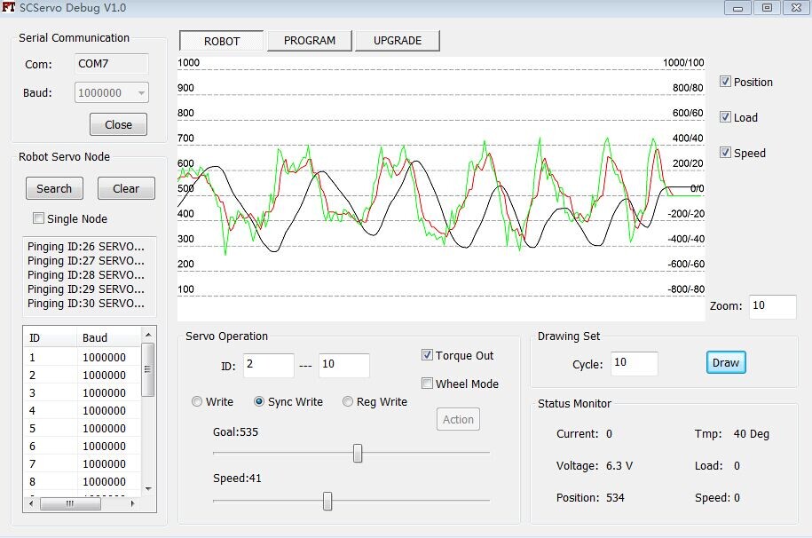Click the Goal slider handle
812x538 pixels.
pyautogui.click(x=358, y=453)
